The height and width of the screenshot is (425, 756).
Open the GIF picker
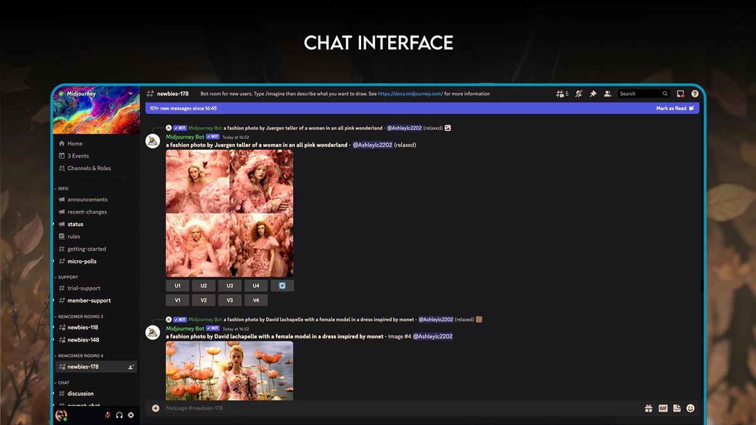663,408
